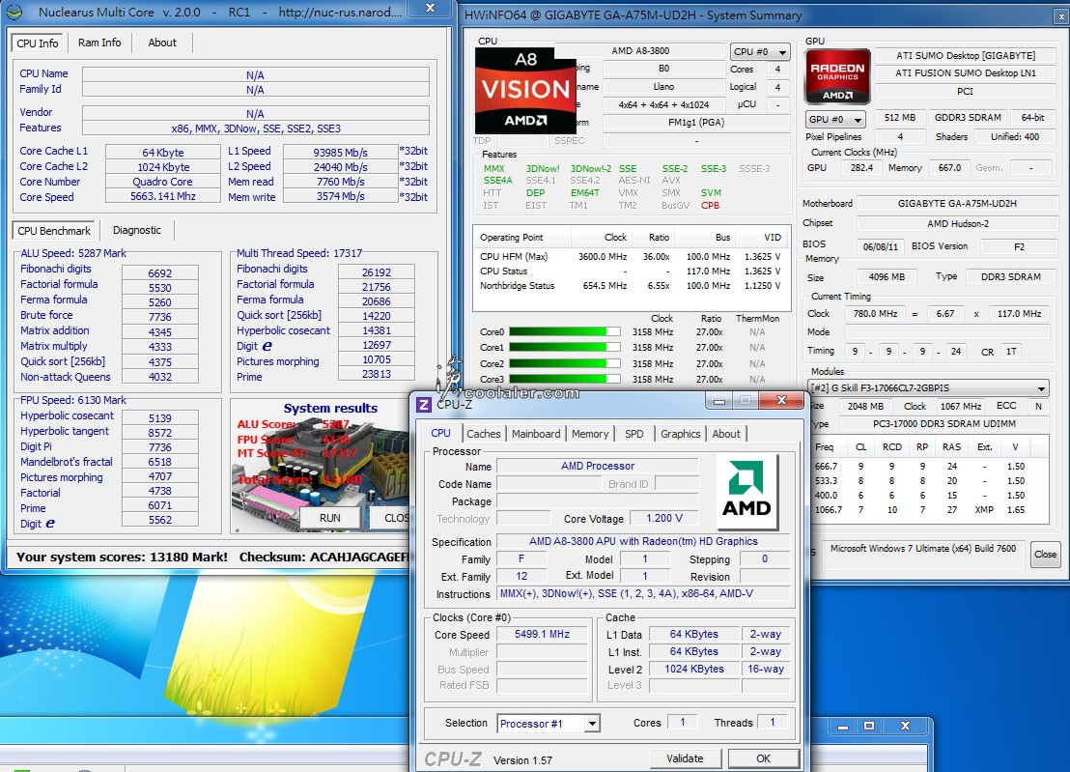This screenshot has height=772, width=1070.
Task: Click the CPU-Z purple Z title icon
Action: [x=424, y=404]
